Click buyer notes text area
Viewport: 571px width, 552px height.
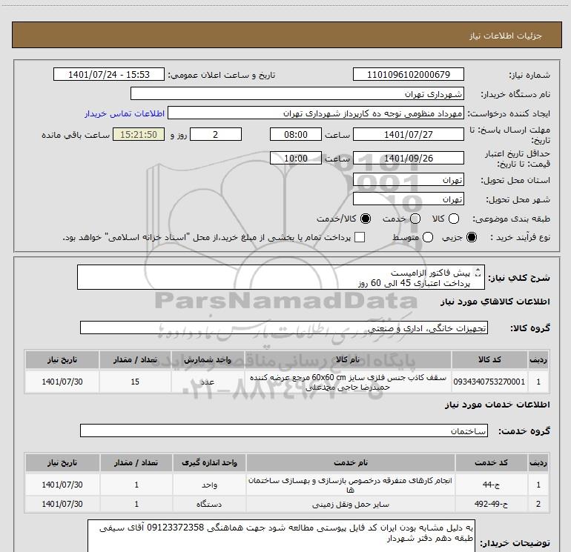point(281,536)
